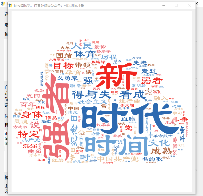Click the light blue word 人民 near the top
The image size is (203, 196).
[x=81, y=47]
